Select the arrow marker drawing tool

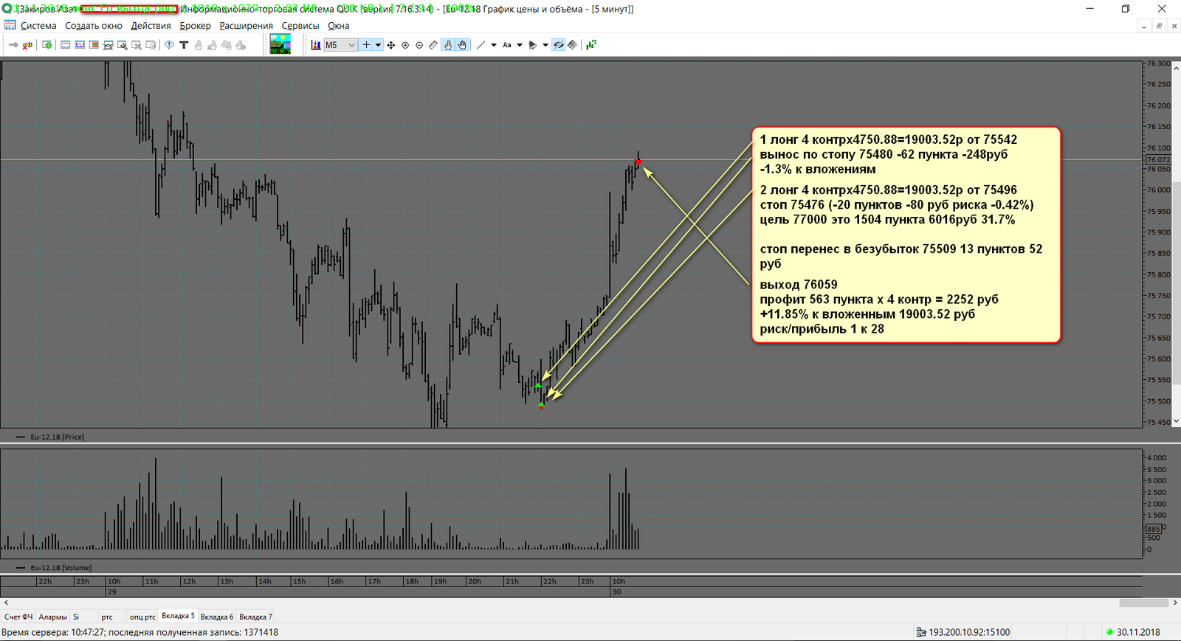pos(533,45)
